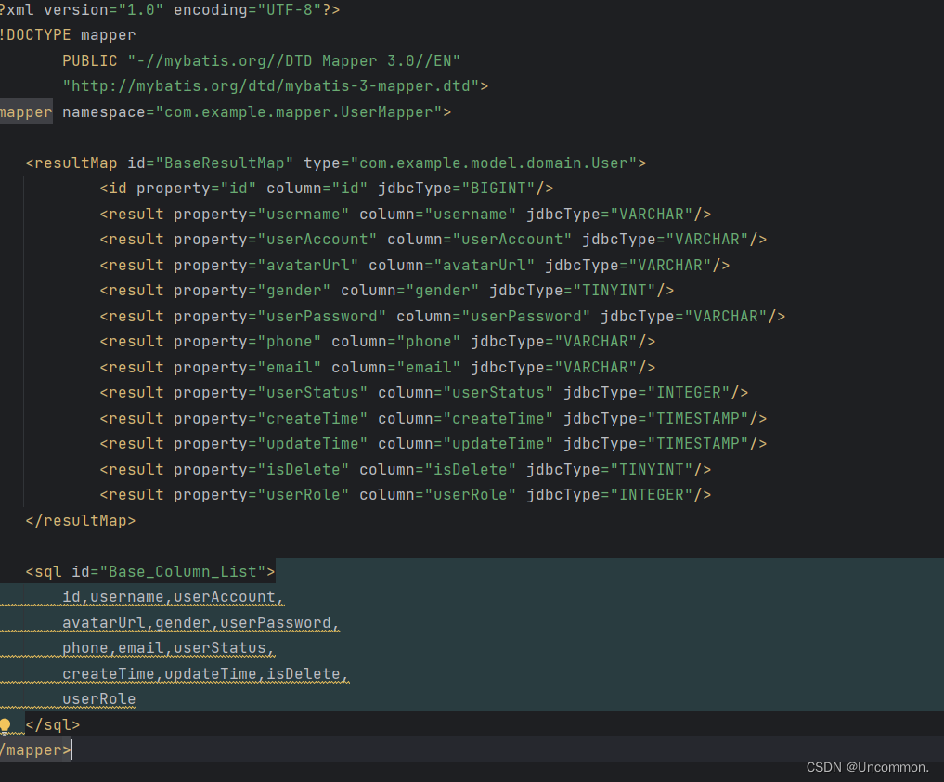Viewport: 944px width, 782px height.
Task: Click the DOCTYPE mapper declaration
Action: (68, 35)
